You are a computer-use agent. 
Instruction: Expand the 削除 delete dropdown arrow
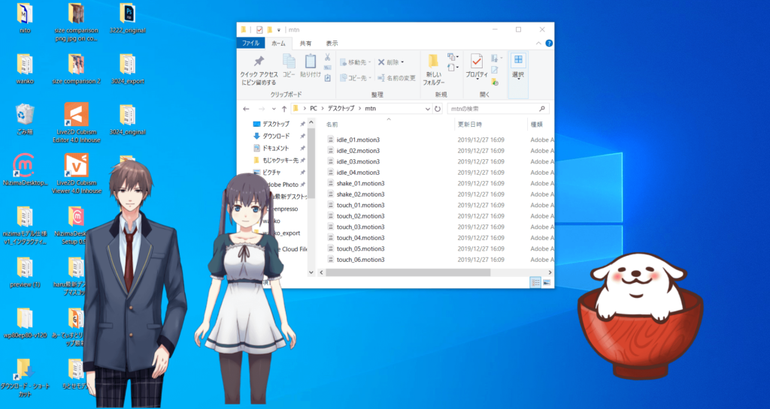coord(402,62)
